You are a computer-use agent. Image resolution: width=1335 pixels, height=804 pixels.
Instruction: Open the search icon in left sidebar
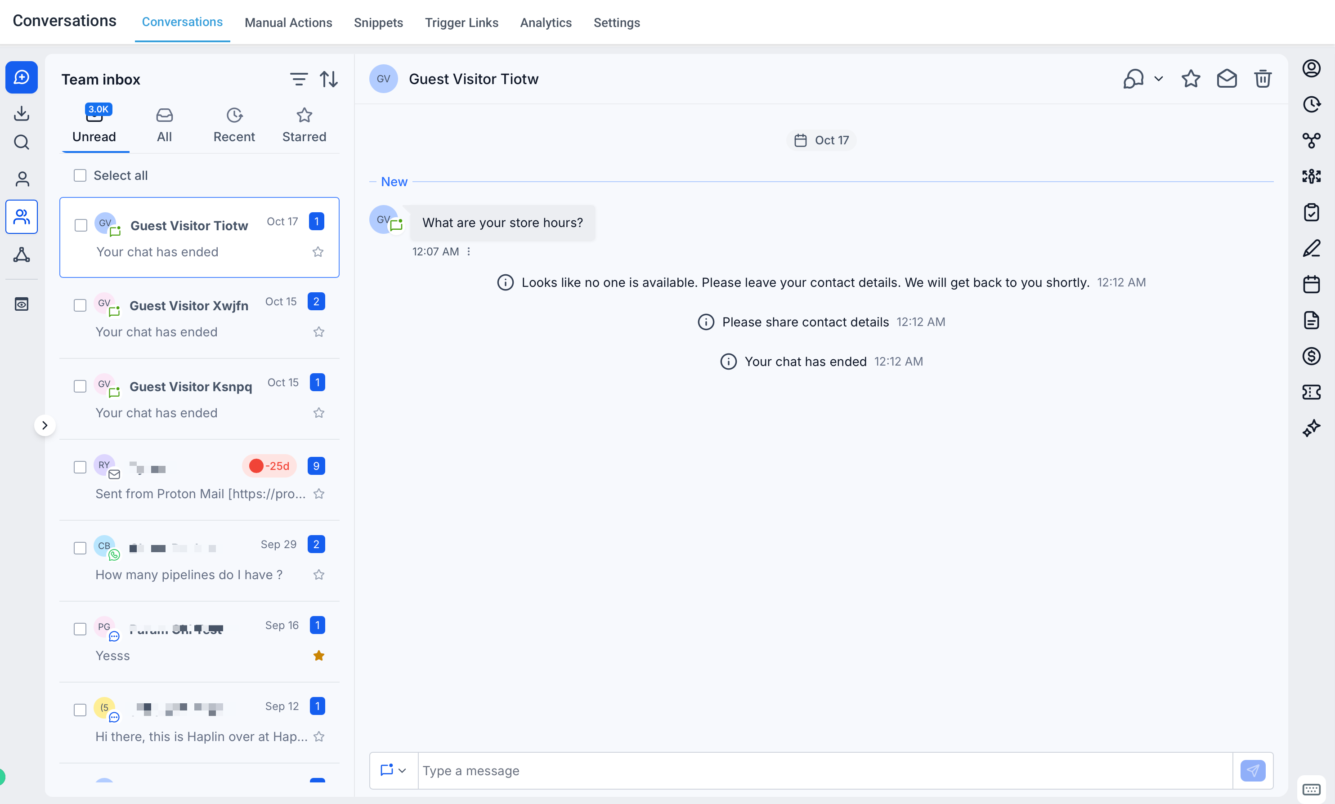22,143
